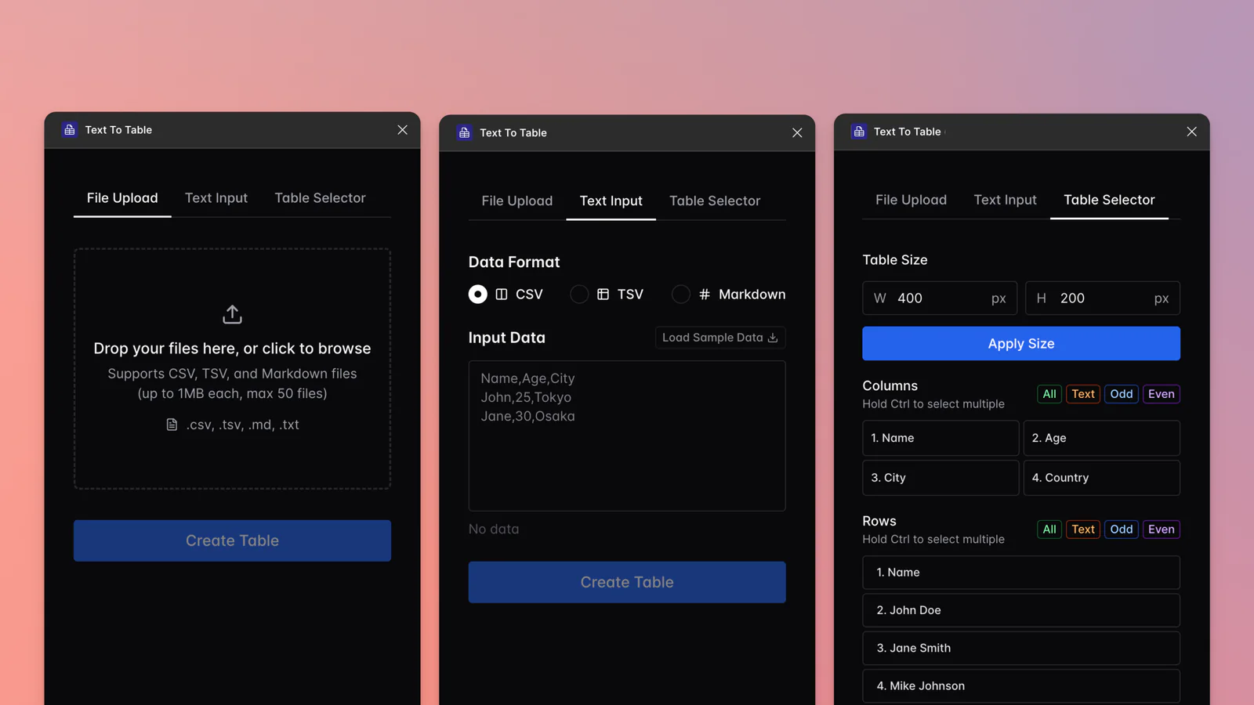The height and width of the screenshot is (705, 1254).
Task: Click the plugin logo icon in middle panel
Action: [x=465, y=132]
